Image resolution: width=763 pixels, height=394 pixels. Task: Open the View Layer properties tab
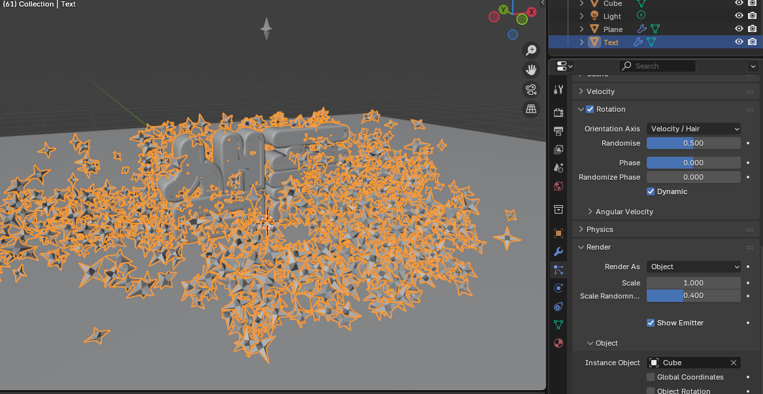[x=558, y=150]
